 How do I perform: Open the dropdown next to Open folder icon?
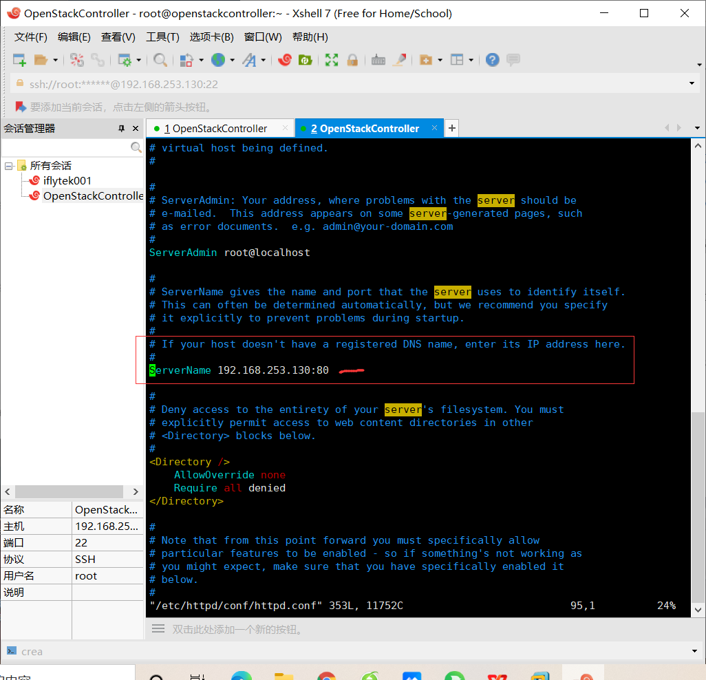55,60
